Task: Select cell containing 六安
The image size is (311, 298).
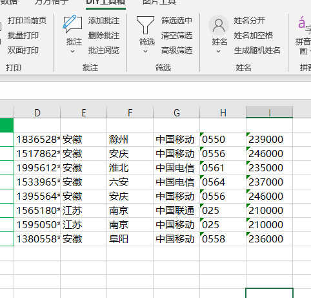Action: 130,182
